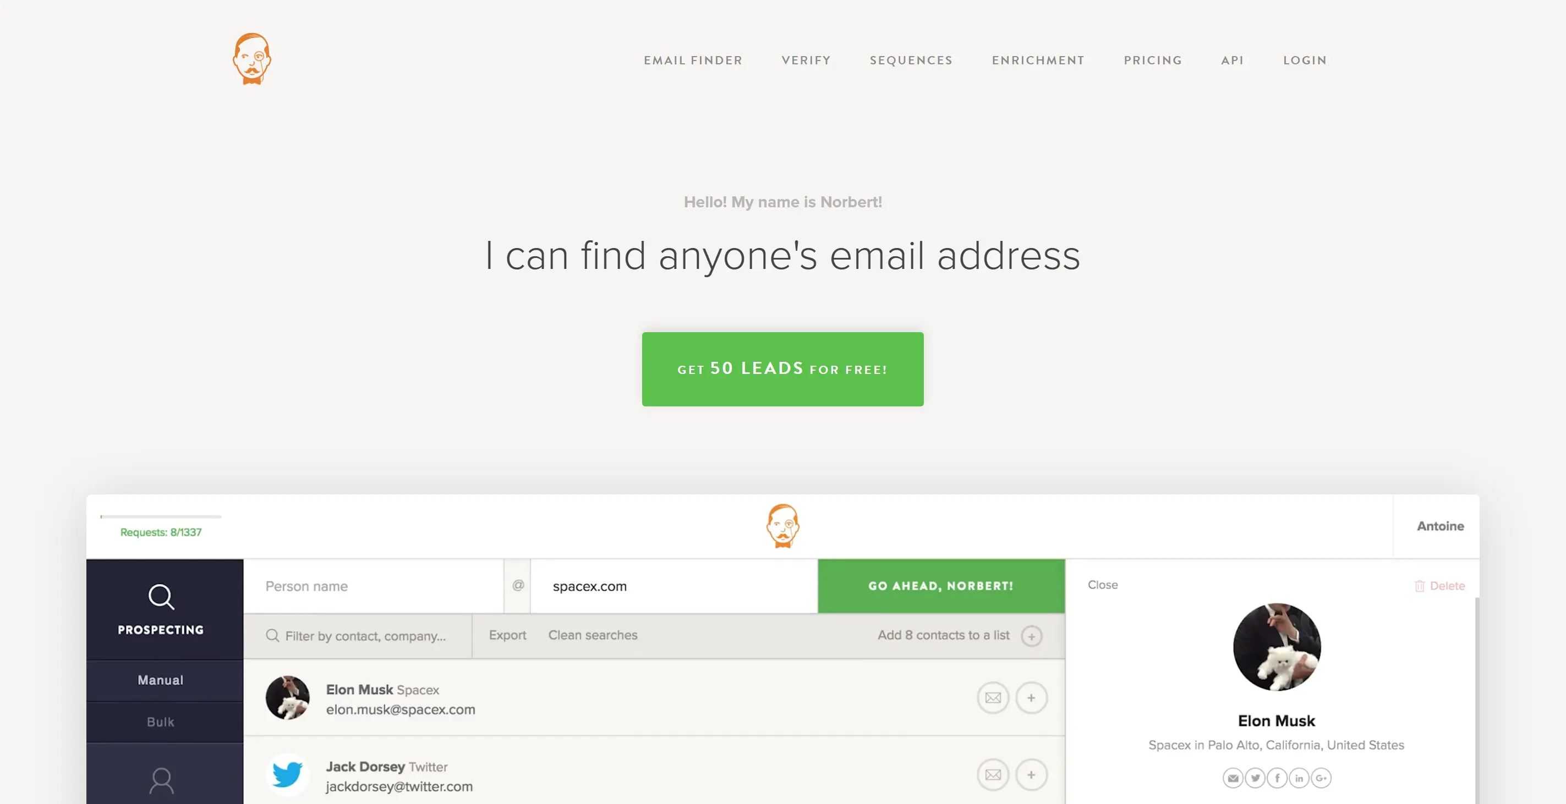
Task: Click the search/prospecting icon in sidebar
Action: click(160, 596)
